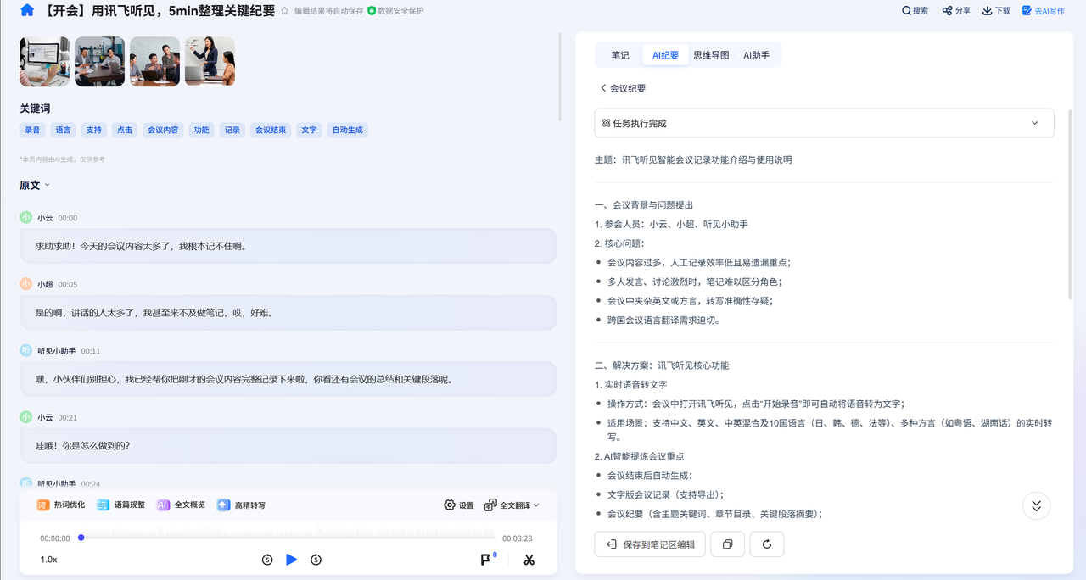This screenshot has height=580, width=1086.
Task: Click the 分享 share button
Action: (x=956, y=11)
